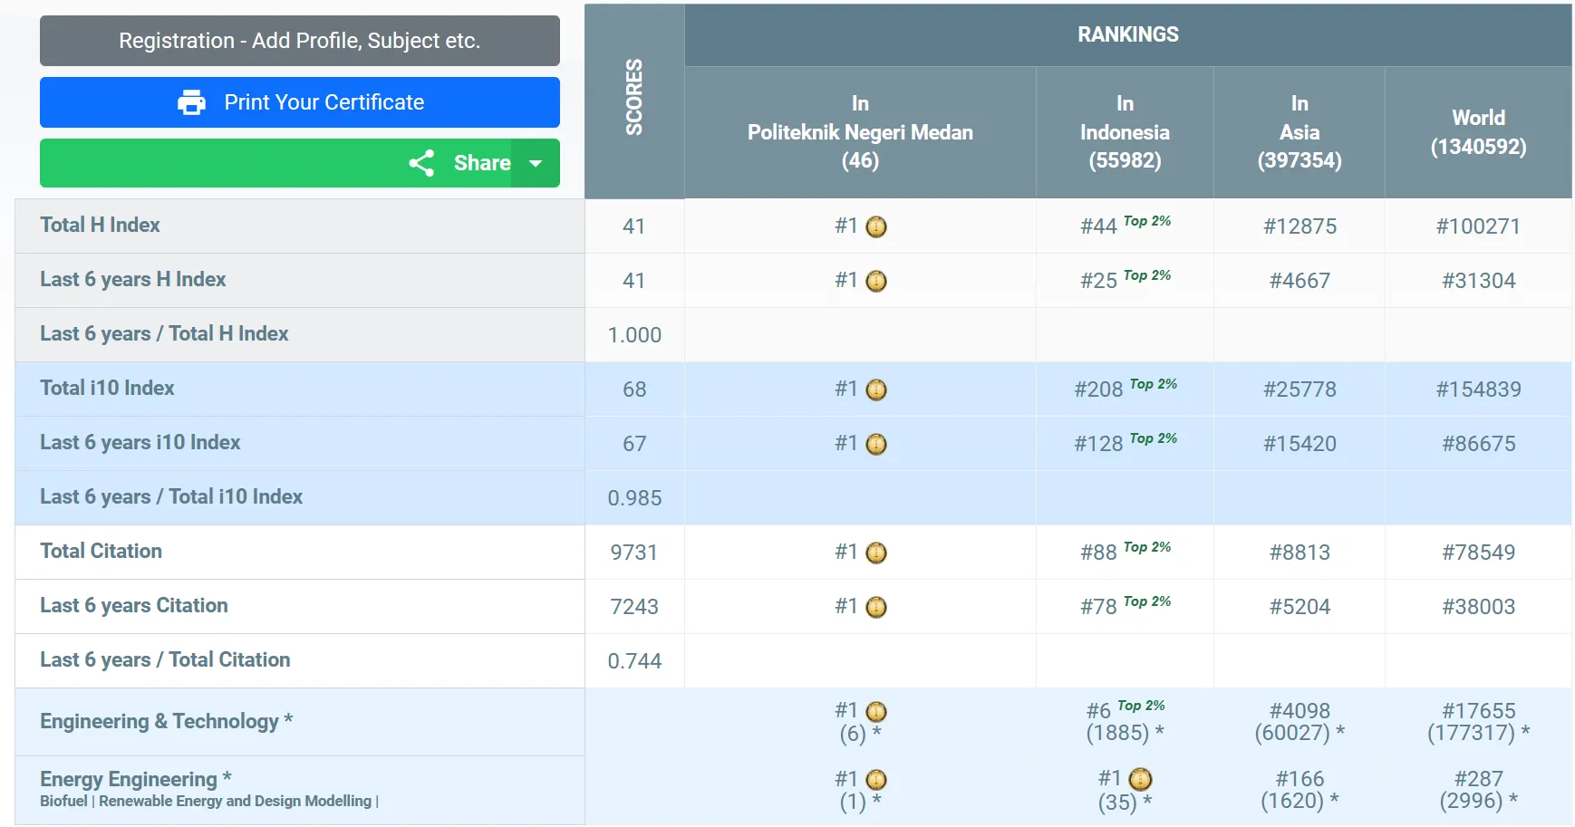This screenshot has width=1575, height=827.
Task: Open the Share dropdown arrow
Action: tap(536, 163)
